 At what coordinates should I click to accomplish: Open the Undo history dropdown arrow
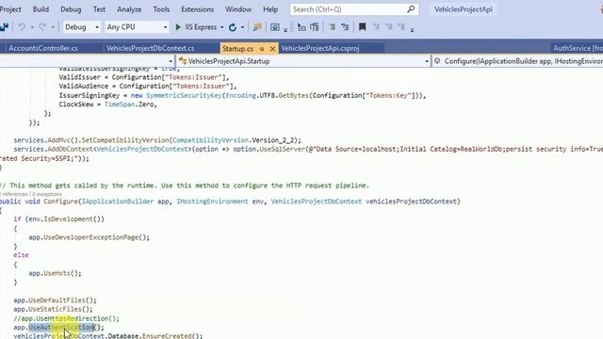tap(32, 27)
